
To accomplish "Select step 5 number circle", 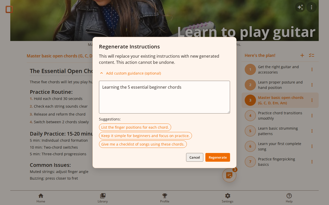I will point(250,131).
